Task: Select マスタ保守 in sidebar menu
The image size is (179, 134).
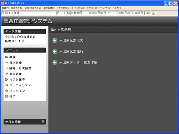Action: [17, 80]
